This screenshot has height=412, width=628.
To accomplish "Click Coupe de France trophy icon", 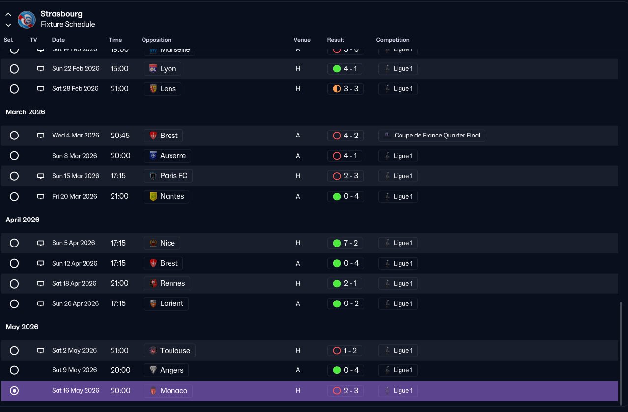I will (388, 136).
